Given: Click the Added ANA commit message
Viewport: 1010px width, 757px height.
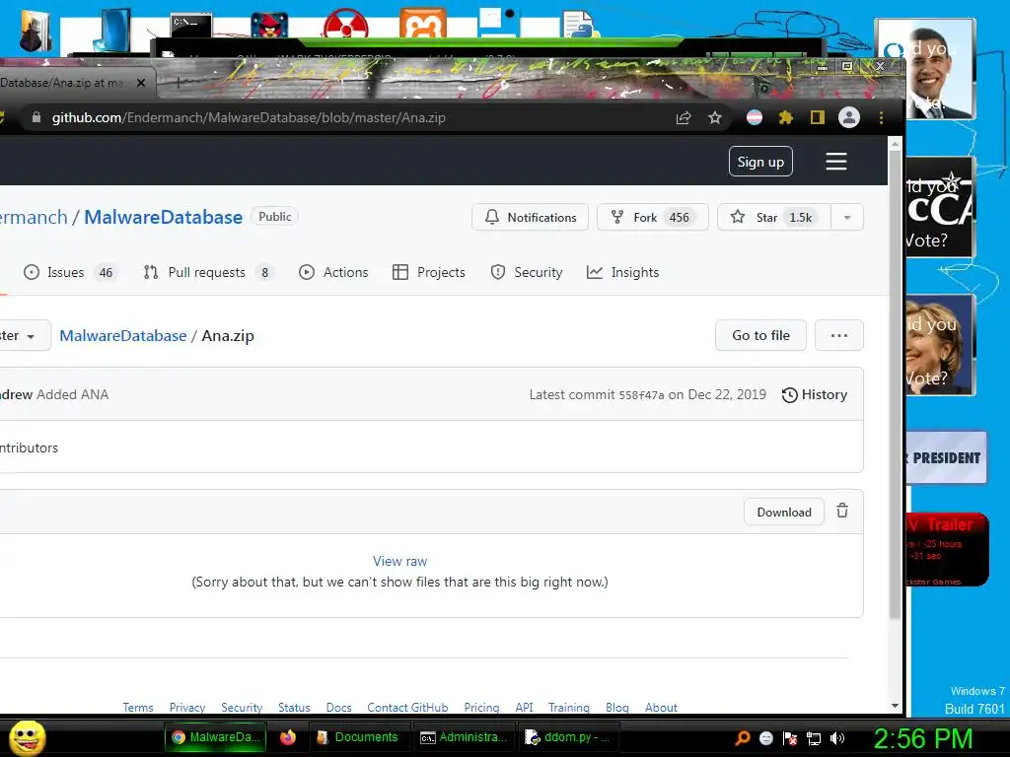Looking at the screenshot, I should [73, 394].
